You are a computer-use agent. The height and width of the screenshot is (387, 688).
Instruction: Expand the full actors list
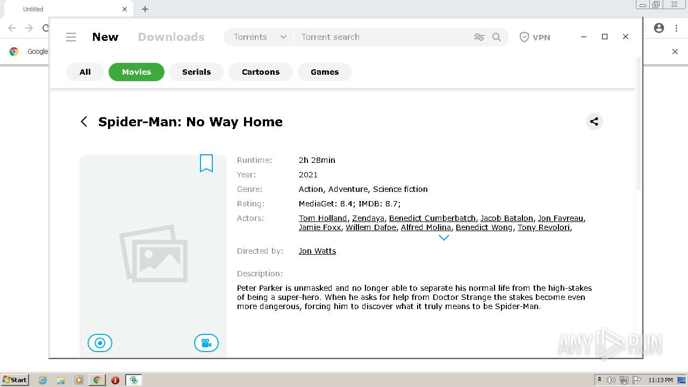click(444, 238)
